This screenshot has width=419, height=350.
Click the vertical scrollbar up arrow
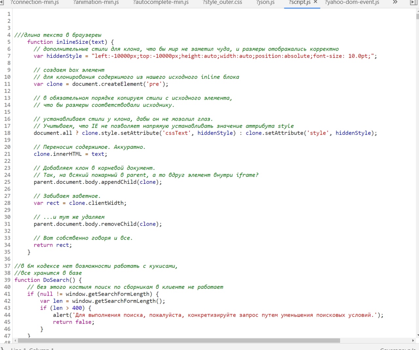click(417, 10)
